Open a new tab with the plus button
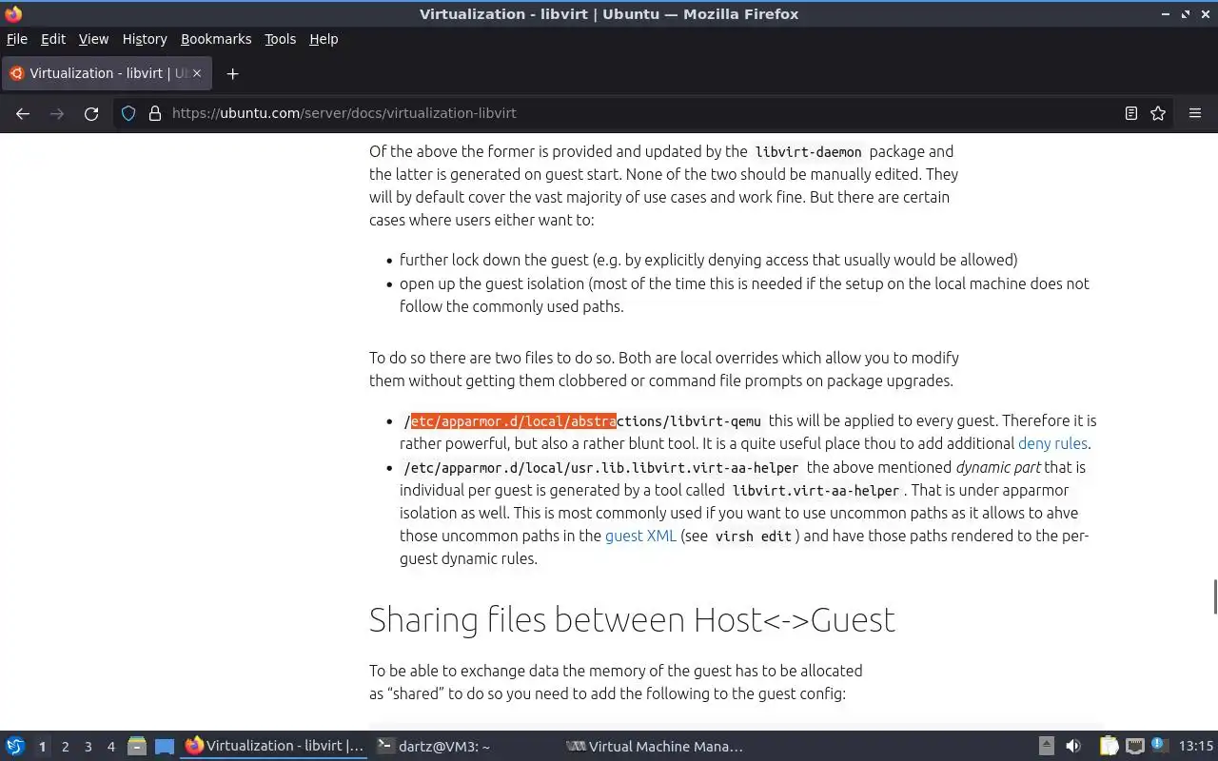This screenshot has height=761, width=1218. [x=232, y=73]
